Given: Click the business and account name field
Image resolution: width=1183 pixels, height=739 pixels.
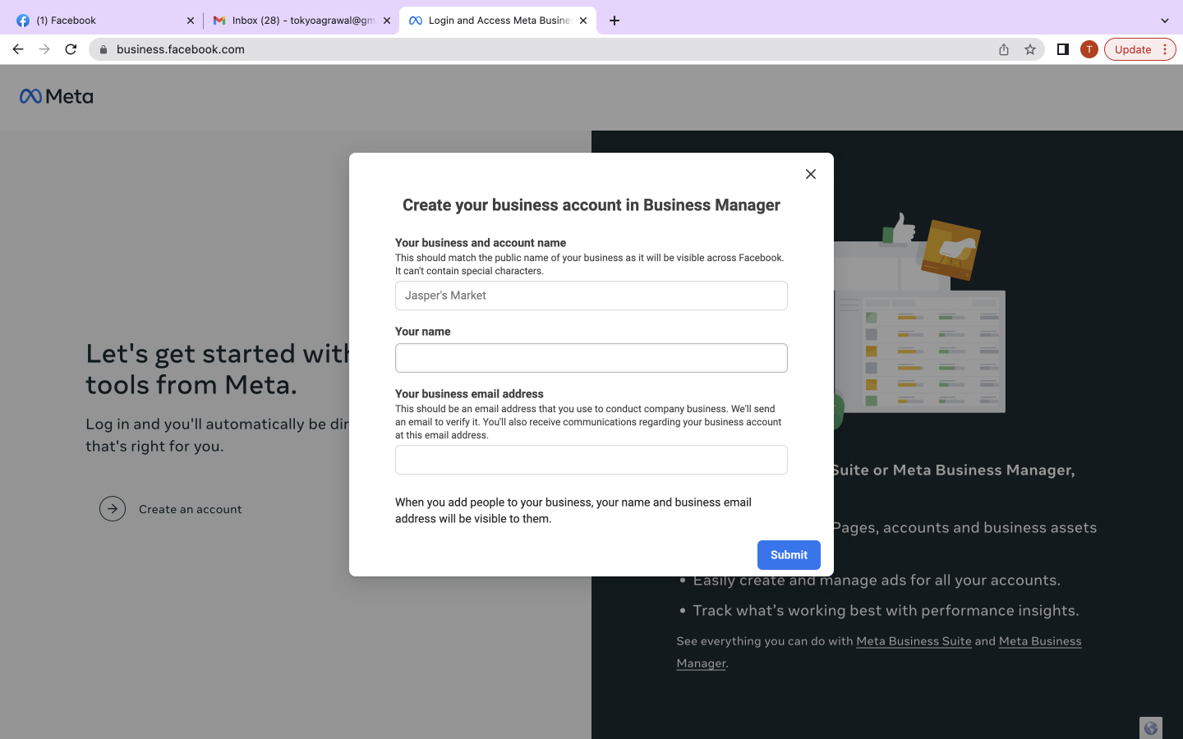Looking at the screenshot, I should [591, 296].
